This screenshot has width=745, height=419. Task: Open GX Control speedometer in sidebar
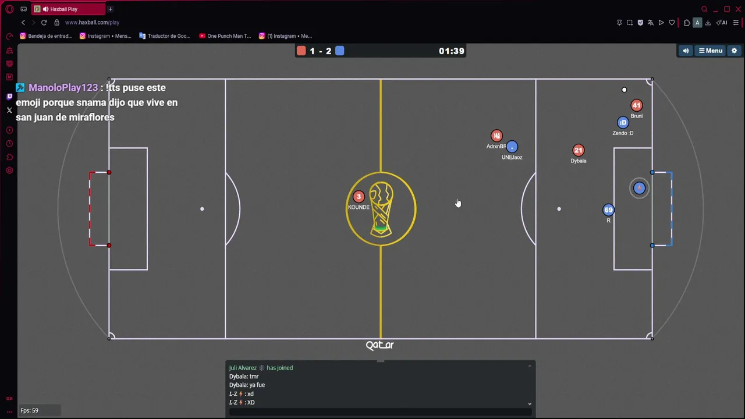9,36
